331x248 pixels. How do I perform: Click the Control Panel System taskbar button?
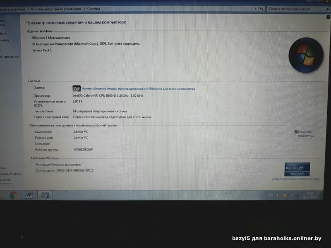[x=45, y=195]
